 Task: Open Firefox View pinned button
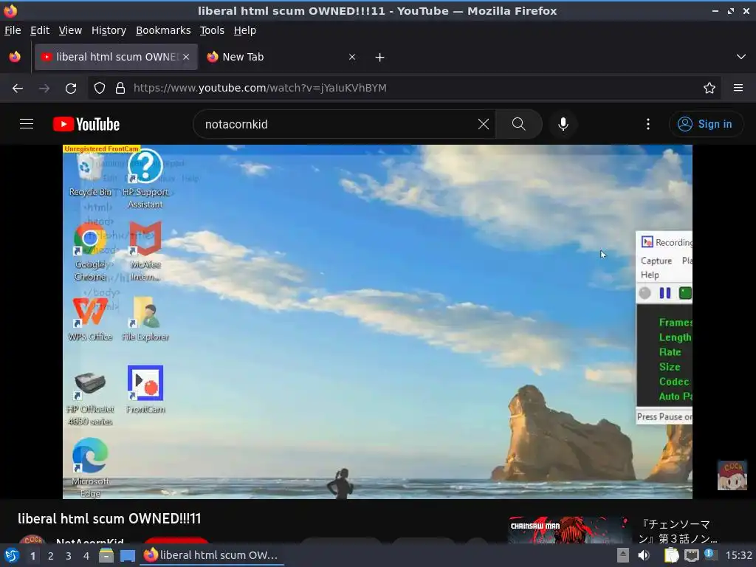pyautogui.click(x=15, y=57)
